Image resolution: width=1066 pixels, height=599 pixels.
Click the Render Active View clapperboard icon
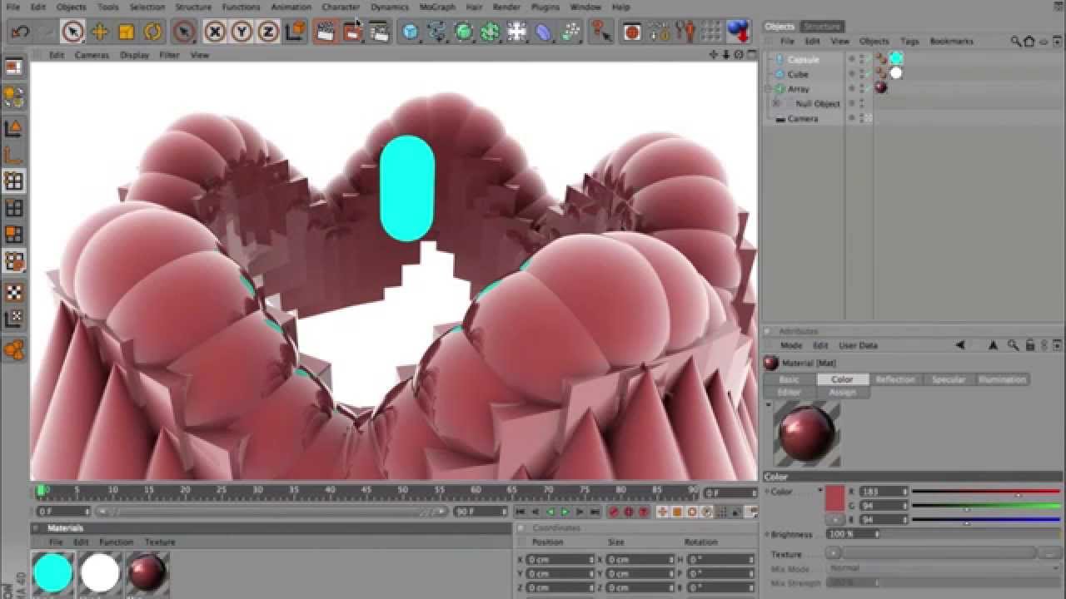(326, 32)
